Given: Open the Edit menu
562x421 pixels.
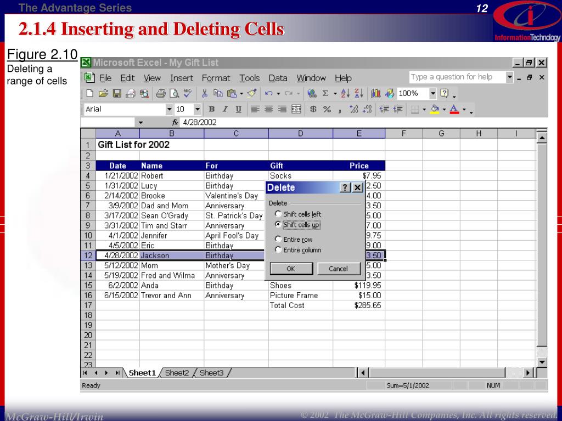Looking at the screenshot, I should (x=127, y=78).
